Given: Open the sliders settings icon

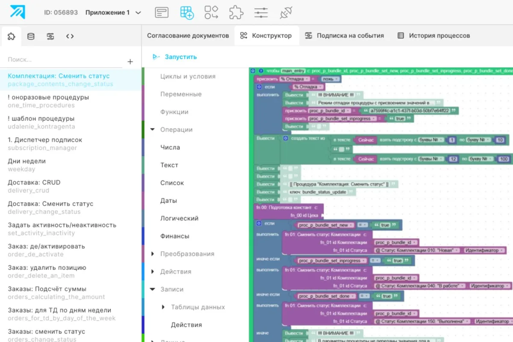Looking at the screenshot, I should click(261, 12).
